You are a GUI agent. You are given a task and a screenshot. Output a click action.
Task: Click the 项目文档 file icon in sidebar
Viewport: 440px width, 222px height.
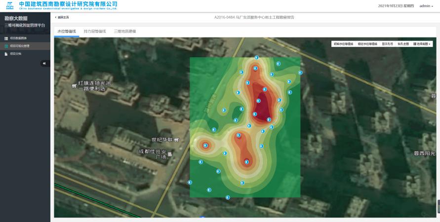click(x=6, y=54)
